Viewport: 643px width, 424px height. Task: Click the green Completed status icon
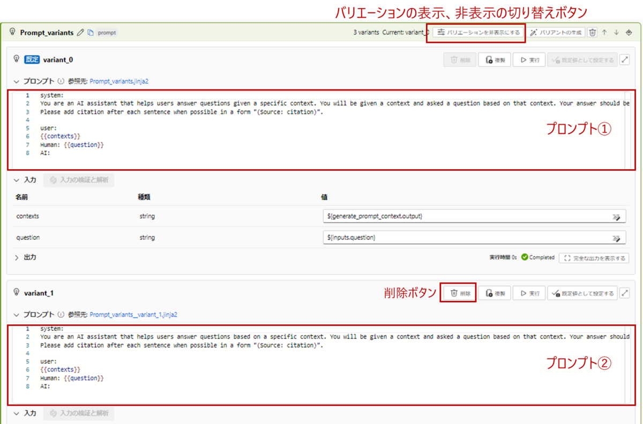pos(525,258)
